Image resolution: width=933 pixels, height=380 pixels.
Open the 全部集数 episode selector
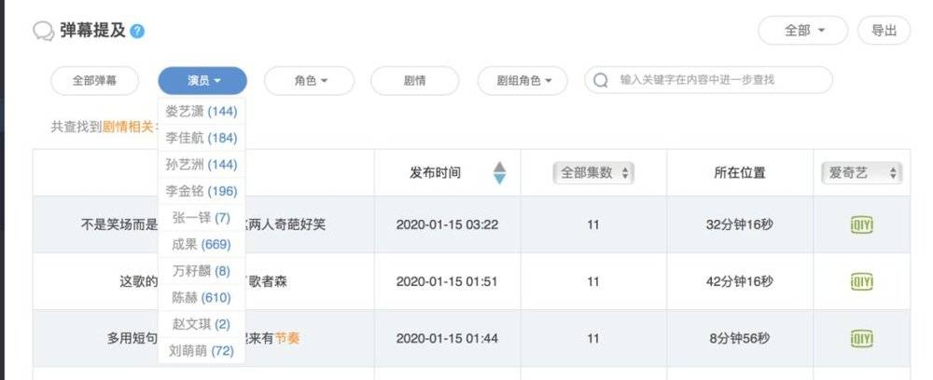[x=592, y=173]
